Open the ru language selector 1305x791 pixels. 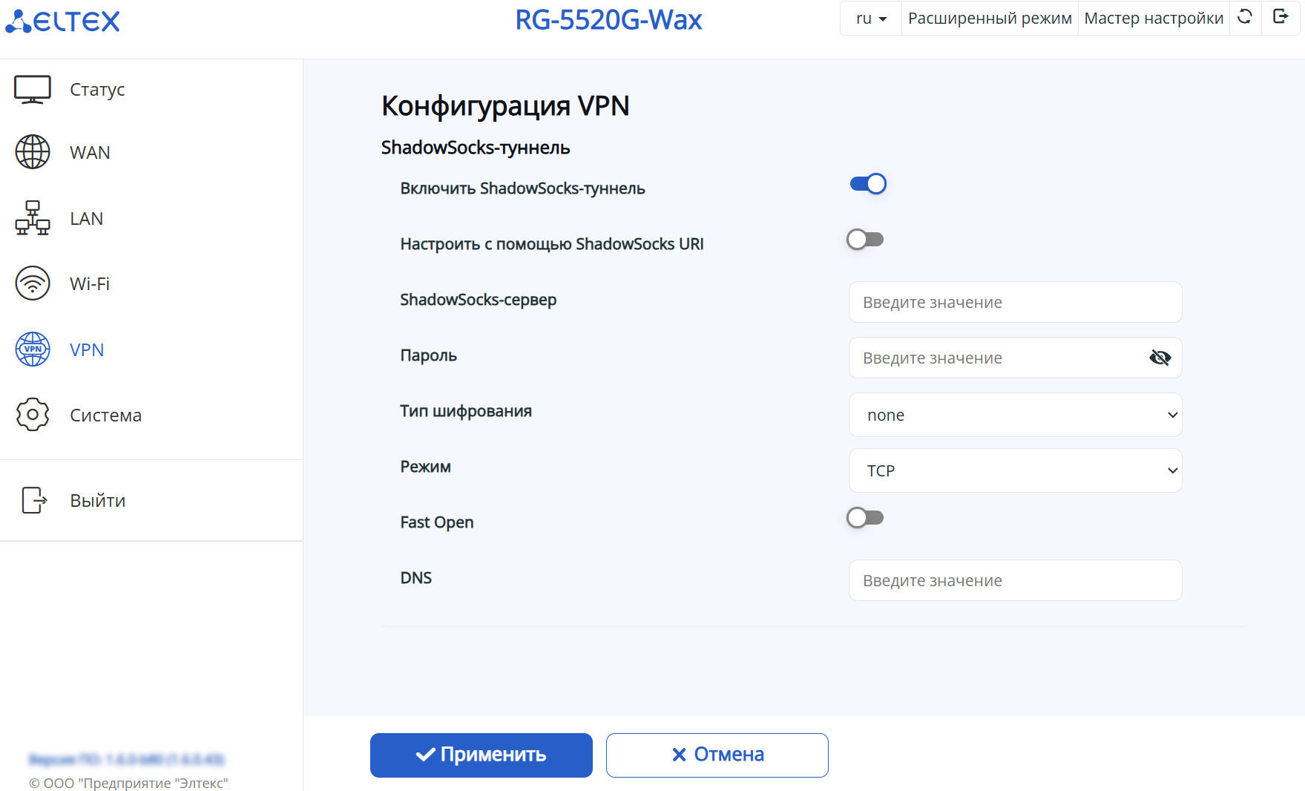click(871, 19)
